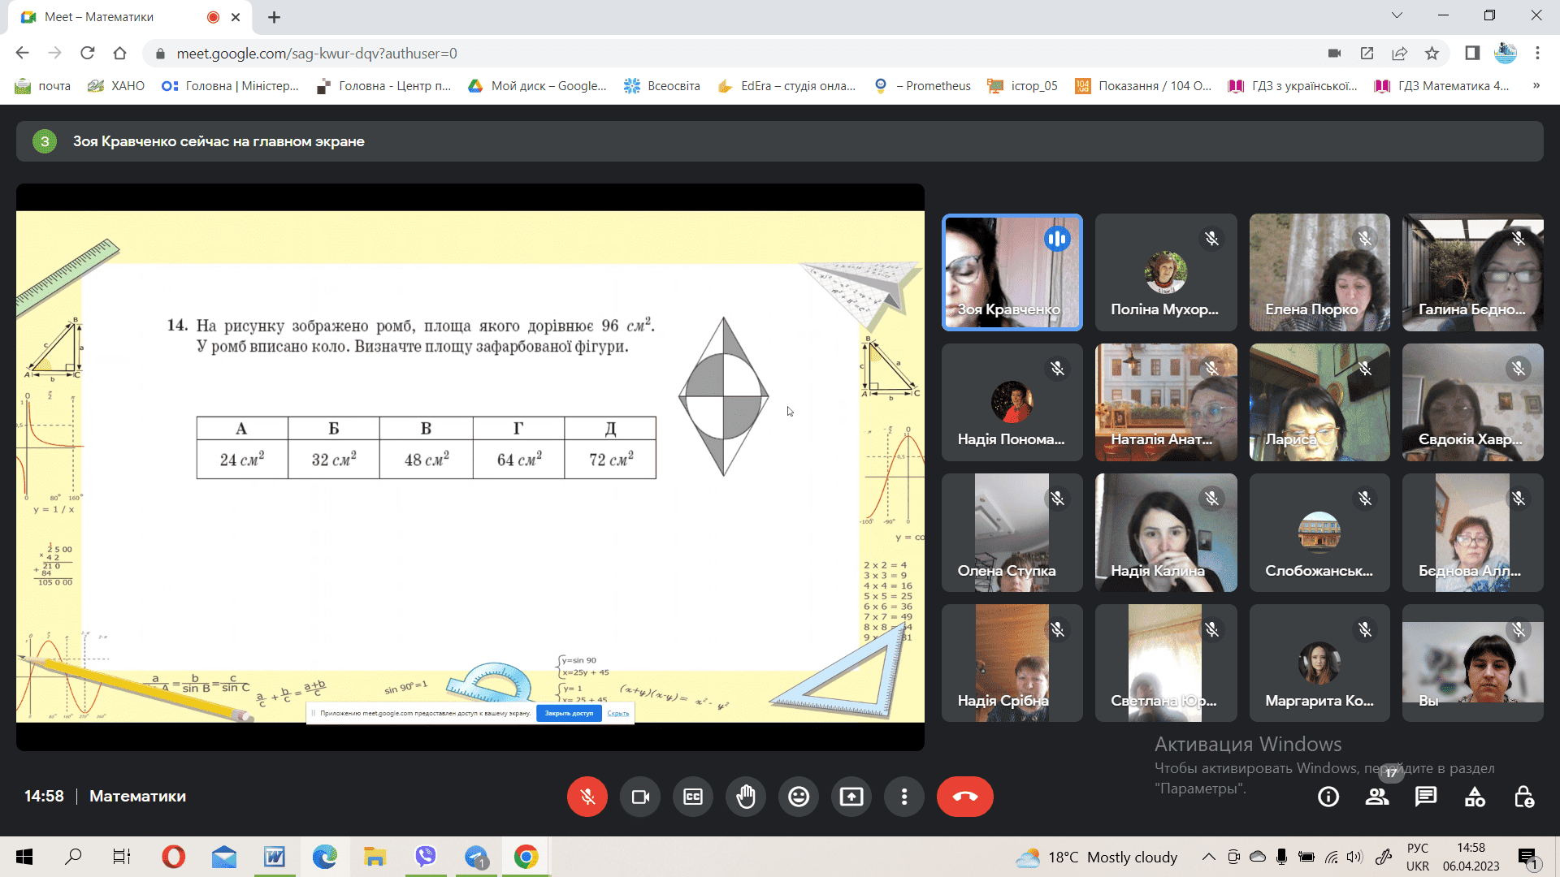1560x877 pixels.
Task: Select Зоя Кравченко video tile
Action: coord(1012,272)
